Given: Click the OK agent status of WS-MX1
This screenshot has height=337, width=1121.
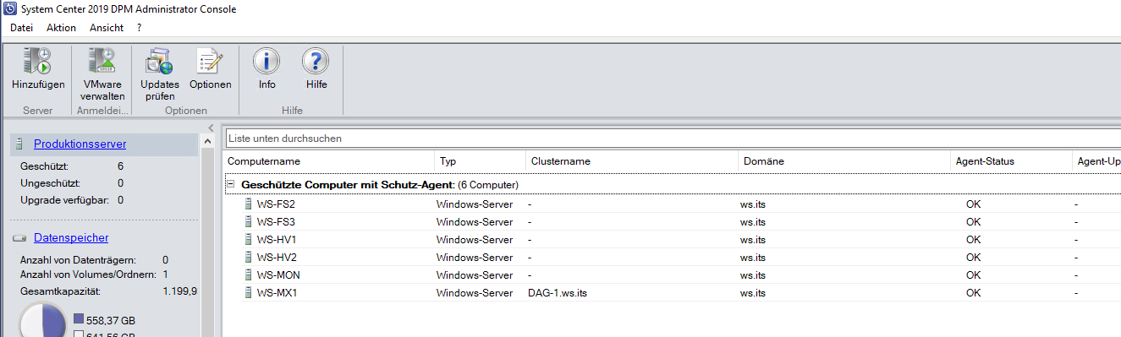Looking at the screenshot, I should click(x=973, y=293).
